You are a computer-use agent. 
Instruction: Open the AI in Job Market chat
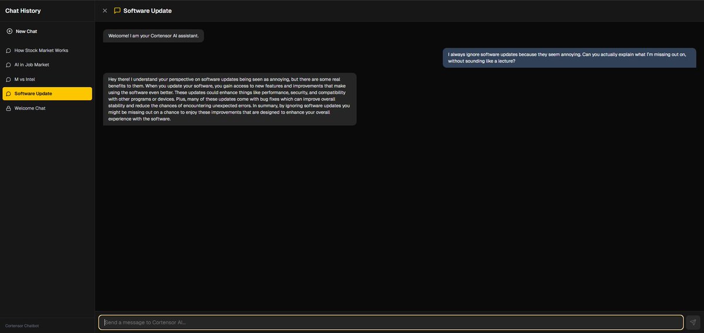(x=47, y=64)
